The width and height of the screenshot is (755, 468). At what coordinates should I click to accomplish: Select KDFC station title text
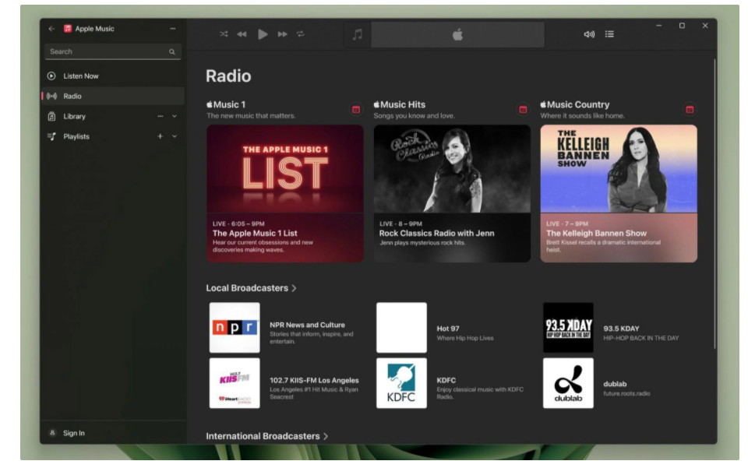(x=446, y=381)
